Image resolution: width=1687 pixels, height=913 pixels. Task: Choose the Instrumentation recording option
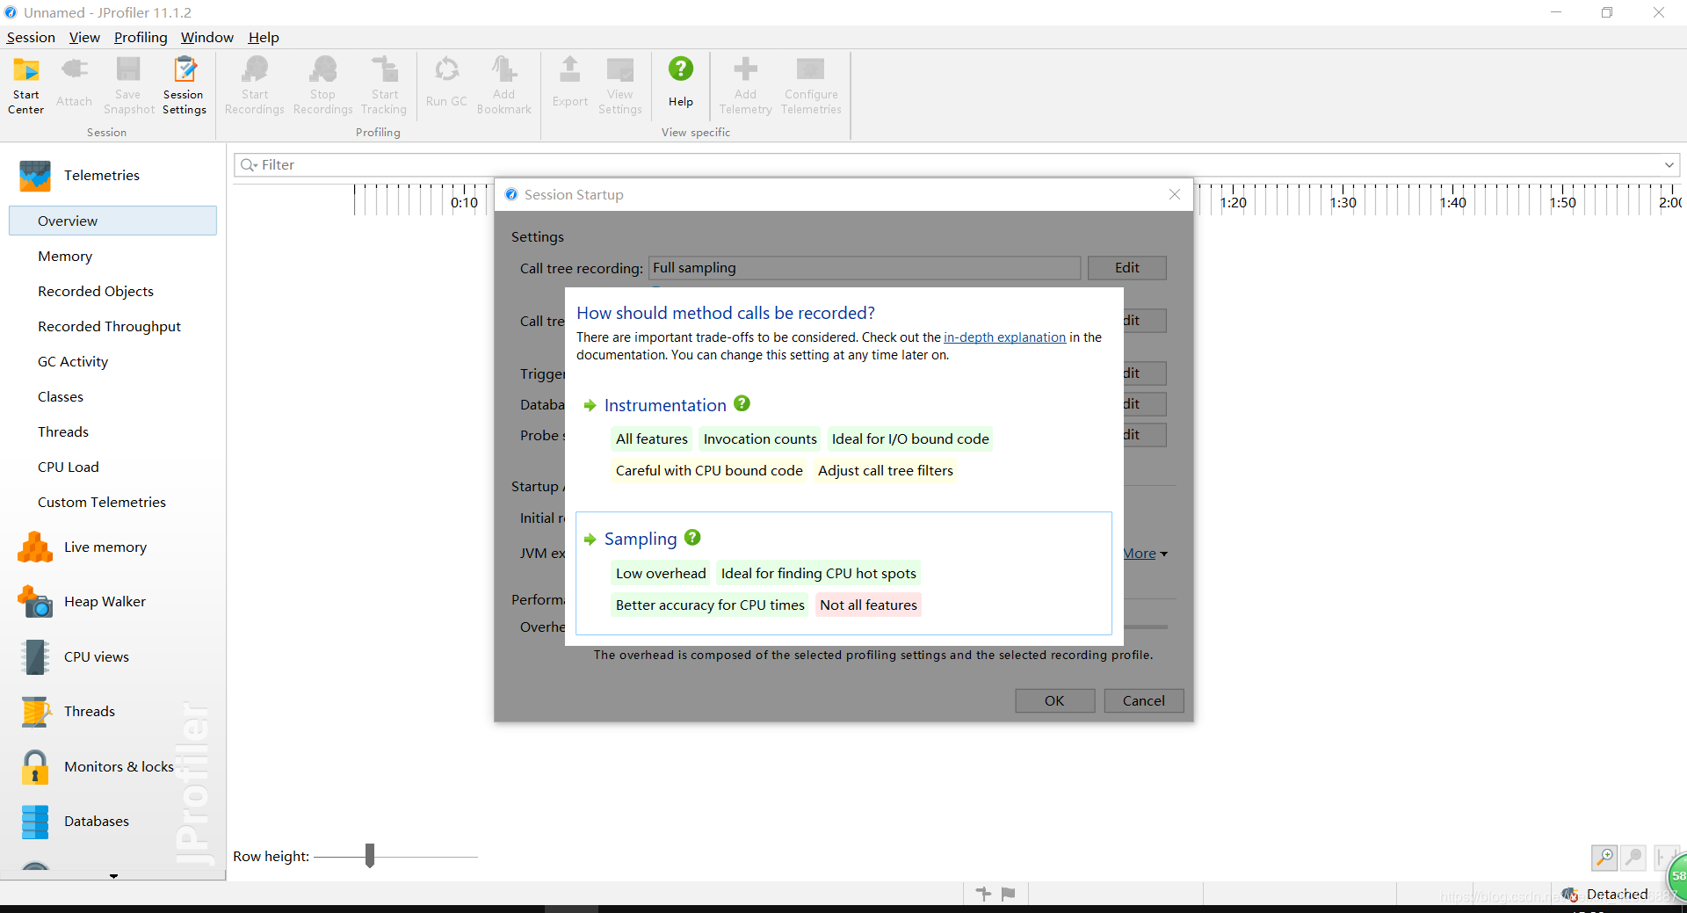click(x=665, y=405)
